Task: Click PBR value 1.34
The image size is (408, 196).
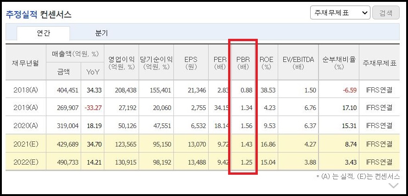Action: (x=246, y=108)
